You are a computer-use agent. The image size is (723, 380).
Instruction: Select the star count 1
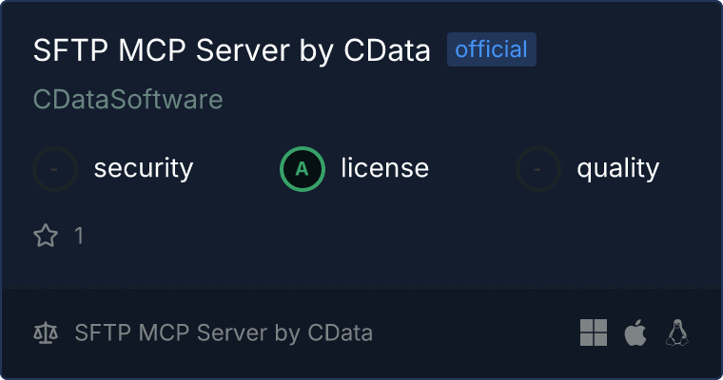(x=79, y=236)
